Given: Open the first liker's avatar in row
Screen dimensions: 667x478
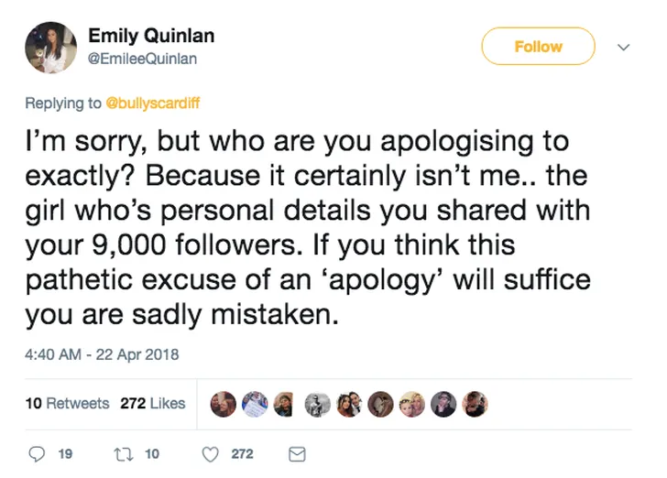Looking at the screenshot, I should [x=224, y=404].
